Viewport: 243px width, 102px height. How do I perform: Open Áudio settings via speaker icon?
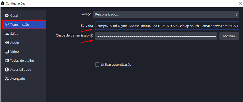coord(7,42)
